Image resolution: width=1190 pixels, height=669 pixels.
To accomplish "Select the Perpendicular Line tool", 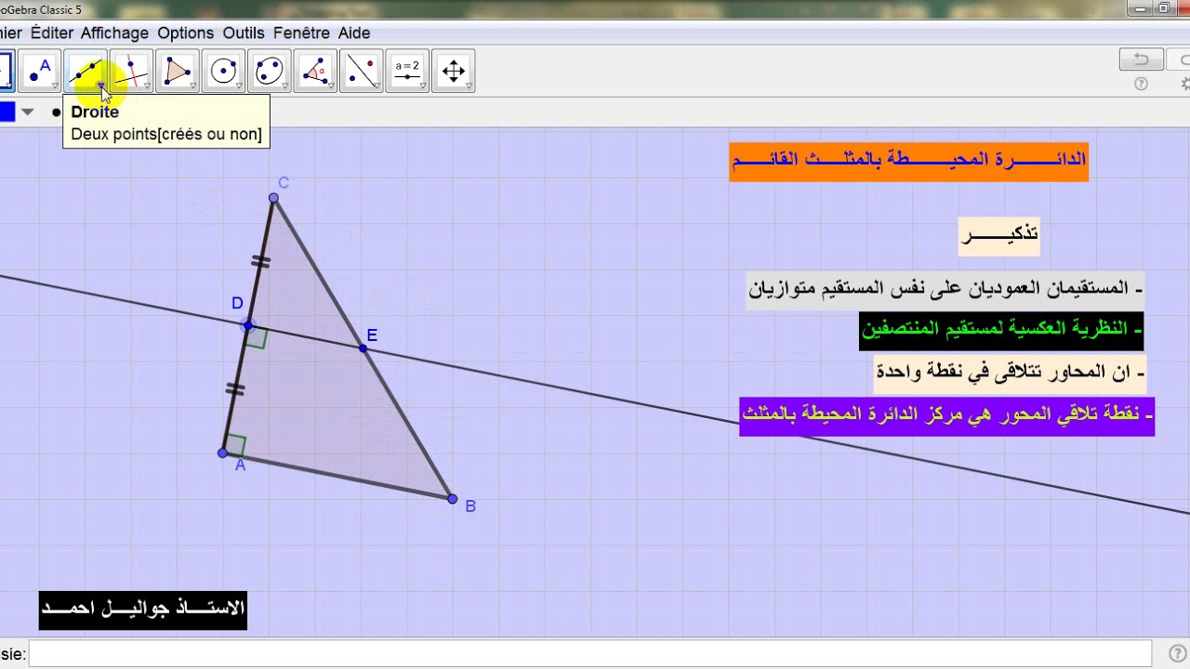I will (131, 71).
